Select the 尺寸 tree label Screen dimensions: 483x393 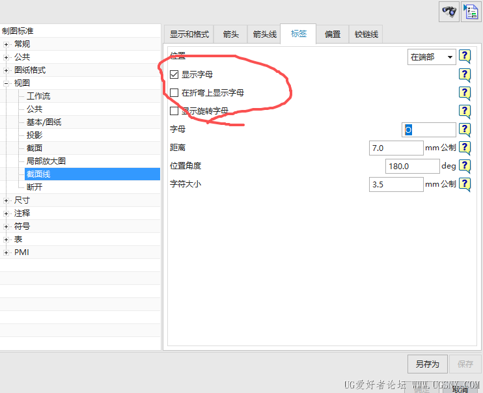[22, 200]
